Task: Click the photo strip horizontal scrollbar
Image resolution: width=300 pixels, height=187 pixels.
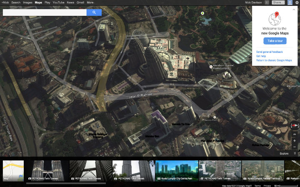Action: 66,183
